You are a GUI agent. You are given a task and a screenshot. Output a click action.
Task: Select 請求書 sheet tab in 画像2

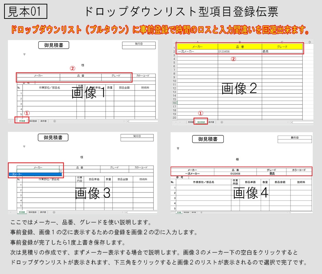[x=211, y=122]
